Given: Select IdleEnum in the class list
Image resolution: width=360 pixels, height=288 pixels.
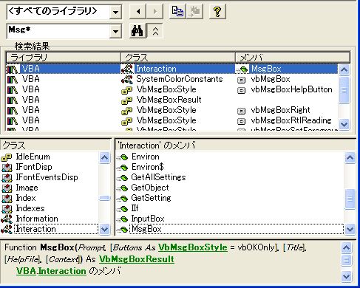Looking at the screenshot, I should (33, 157).
